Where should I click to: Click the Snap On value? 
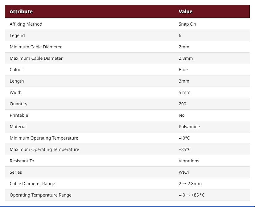tap(187, 24)
